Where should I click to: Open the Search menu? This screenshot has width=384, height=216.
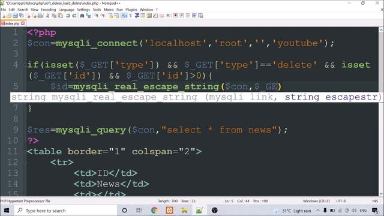click(x=23, y=10)
